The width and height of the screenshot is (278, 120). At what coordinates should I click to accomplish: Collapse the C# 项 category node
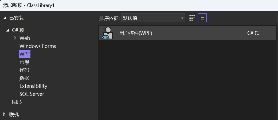7,30
